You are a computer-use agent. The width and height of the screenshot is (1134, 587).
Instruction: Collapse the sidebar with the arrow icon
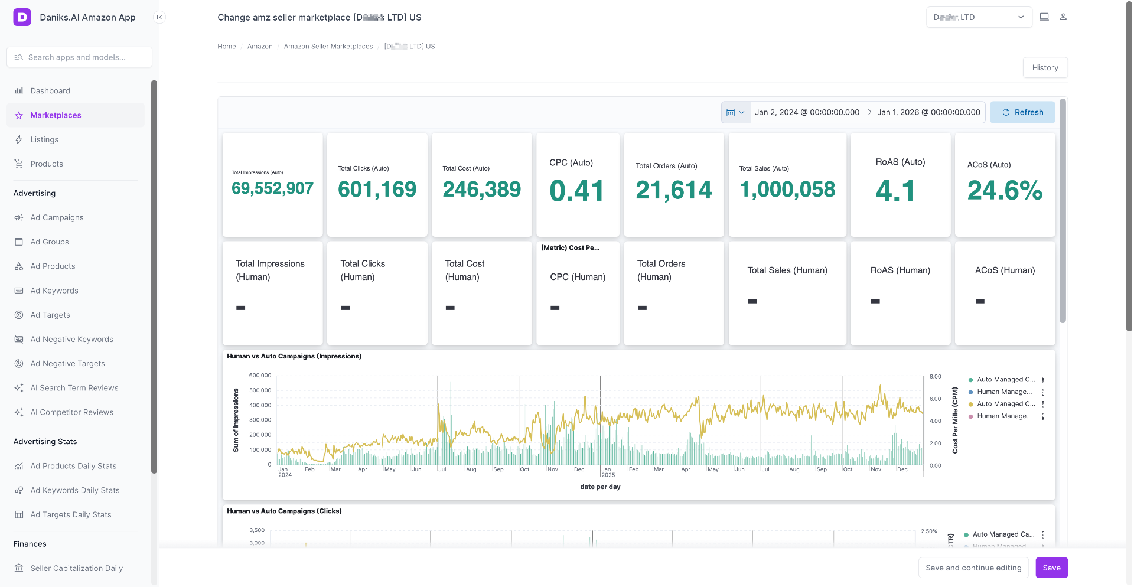(159, 17)
